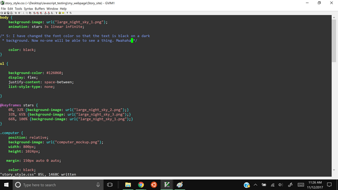Open the Buffers menu

tap(40, 8)
